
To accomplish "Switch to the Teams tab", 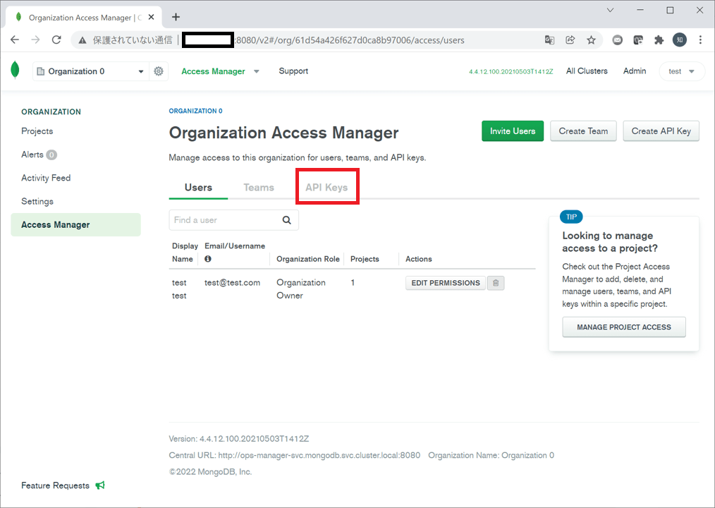I will (x=258, y=187).
